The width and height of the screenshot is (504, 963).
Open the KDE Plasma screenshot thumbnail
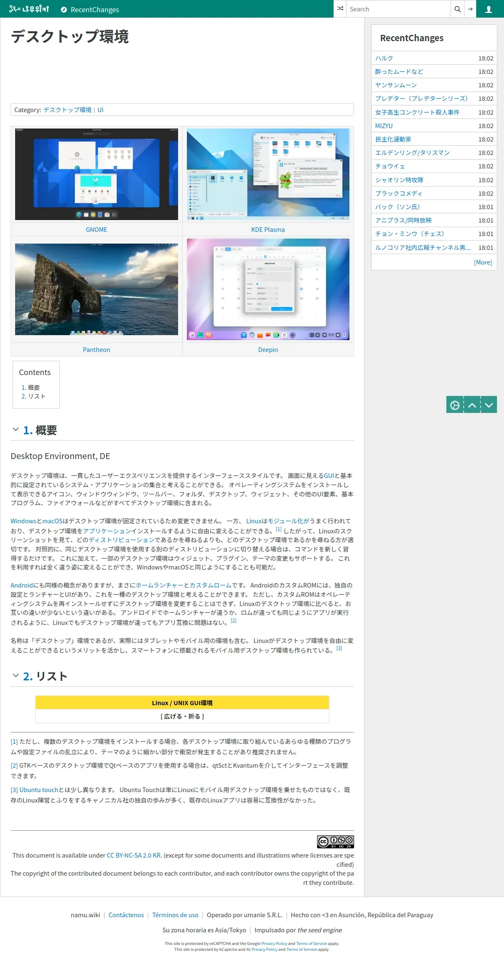click(x=268, y=174)
